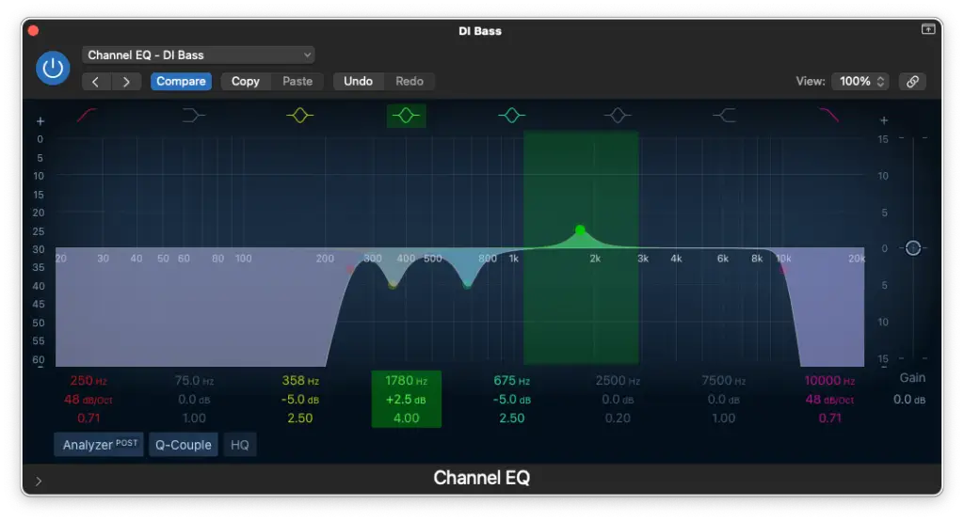Click the 7500 Hz high shelf frequency
The width and height of the screenshot is (964, 521).
tap(724, 381)
